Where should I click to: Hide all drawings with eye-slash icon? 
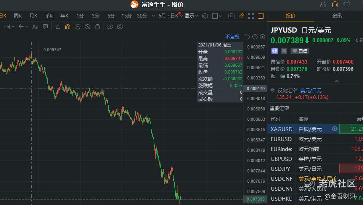88,27
